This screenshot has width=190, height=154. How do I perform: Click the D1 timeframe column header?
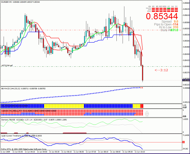point(176,6)
